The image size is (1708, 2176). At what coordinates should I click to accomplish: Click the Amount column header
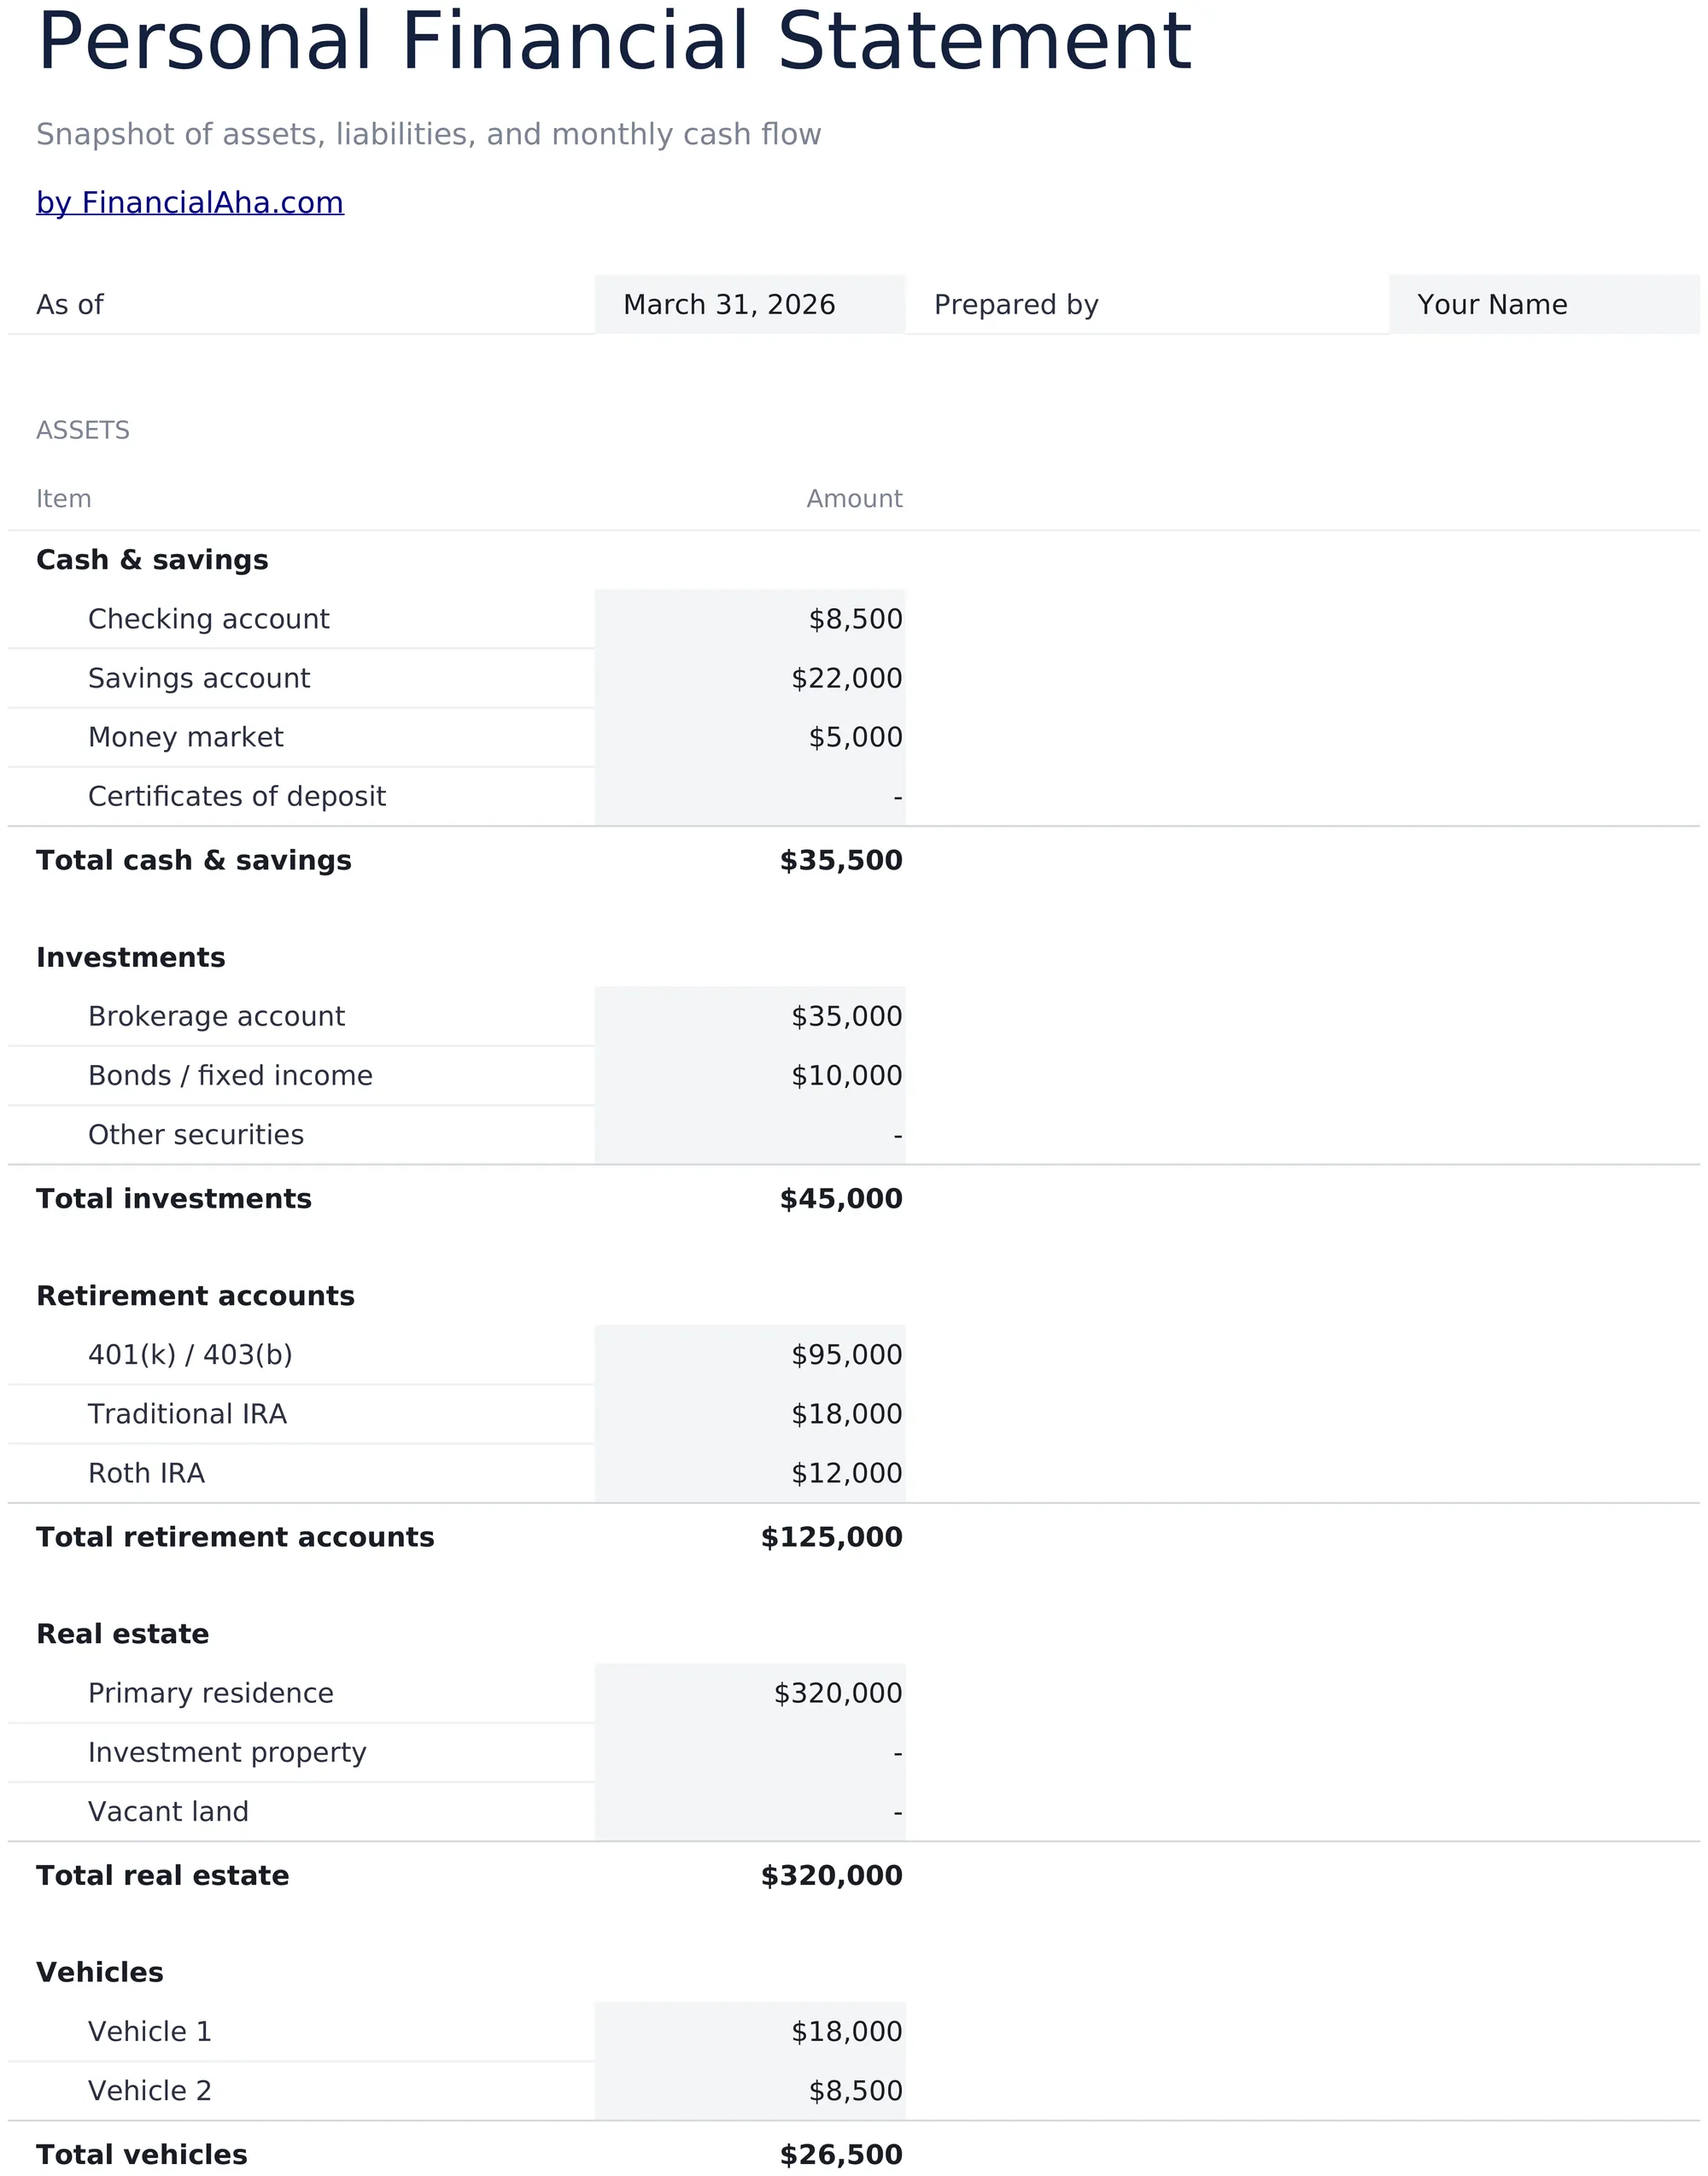[x=854, y=499]
